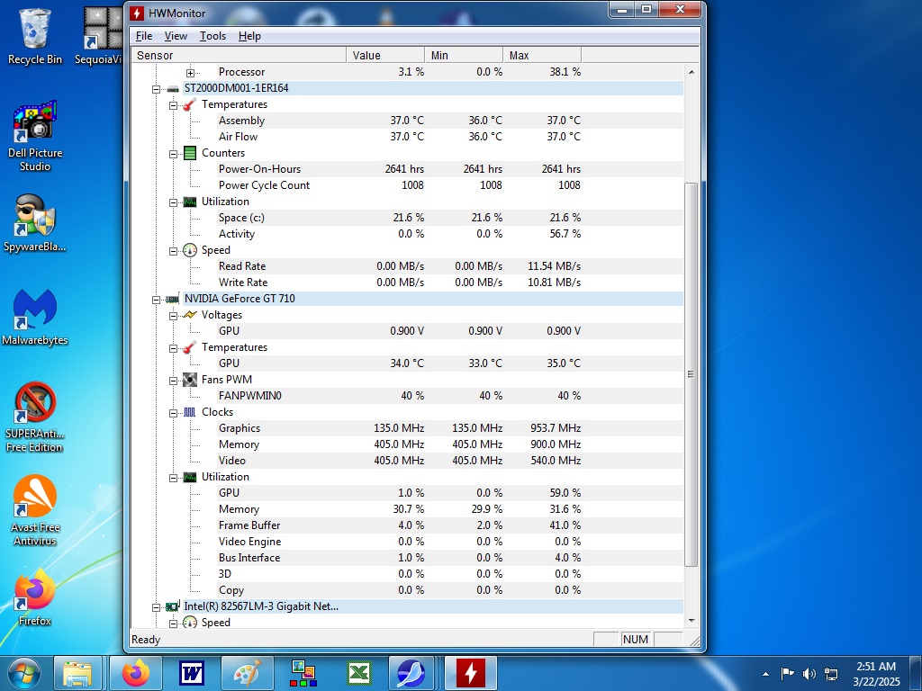Click the Min column header
The width and height of the screenshot is (922, 691).
(464, 55)
